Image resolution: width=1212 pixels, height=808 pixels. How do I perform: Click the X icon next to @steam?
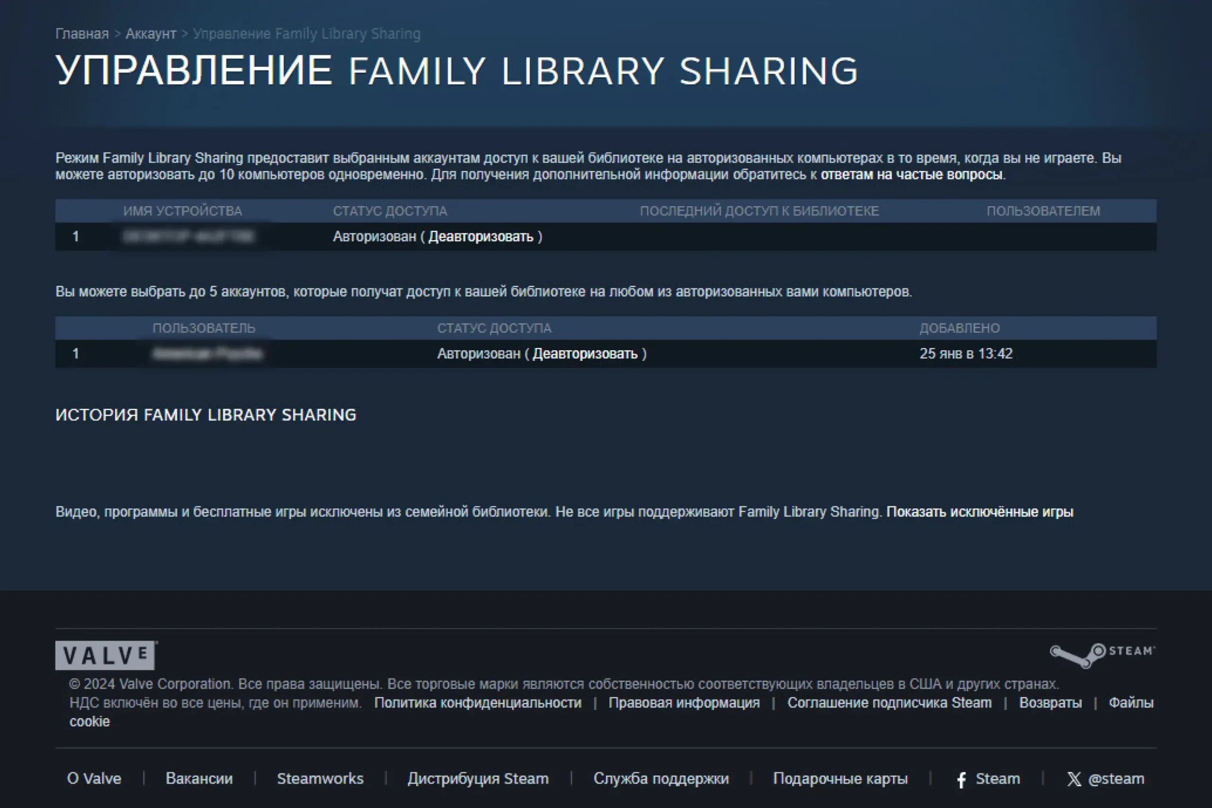(x=1074, y=779)
